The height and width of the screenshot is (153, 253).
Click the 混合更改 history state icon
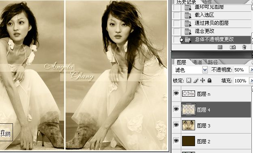(188, 32)
